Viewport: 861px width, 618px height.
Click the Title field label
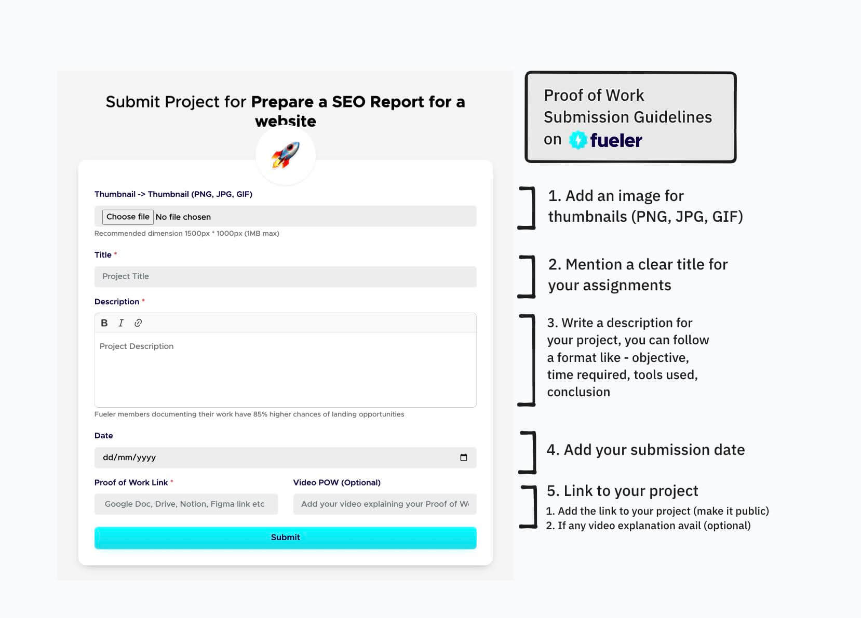pos(103,255)
